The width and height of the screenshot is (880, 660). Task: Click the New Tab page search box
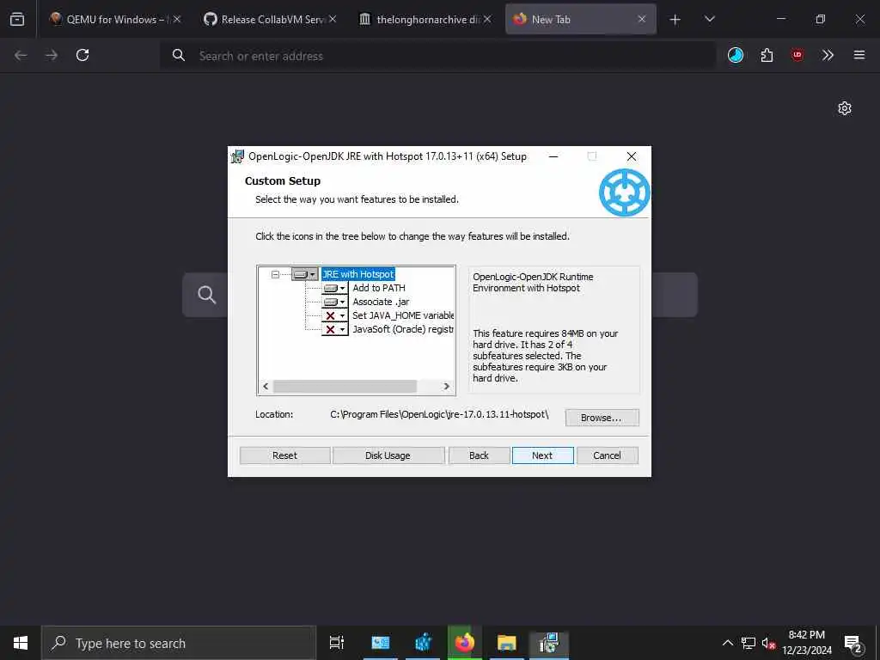440,295
